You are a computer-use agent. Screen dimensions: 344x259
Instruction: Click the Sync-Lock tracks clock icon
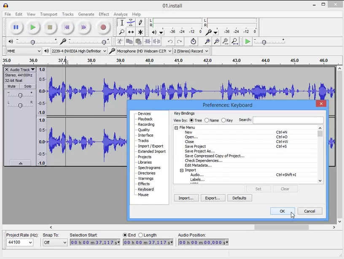pyautogui.click(x=193, y=41)
